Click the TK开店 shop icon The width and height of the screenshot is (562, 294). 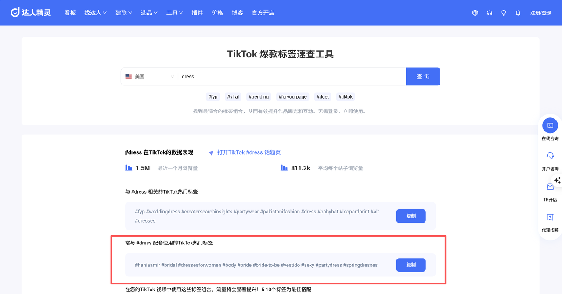[550, 187]
